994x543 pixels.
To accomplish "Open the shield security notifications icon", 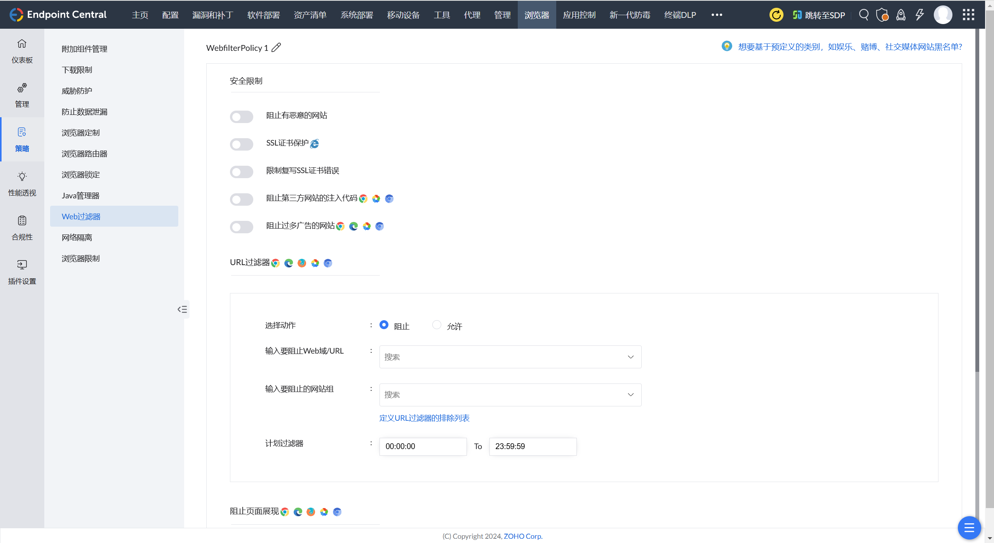I will coord(882,15).
